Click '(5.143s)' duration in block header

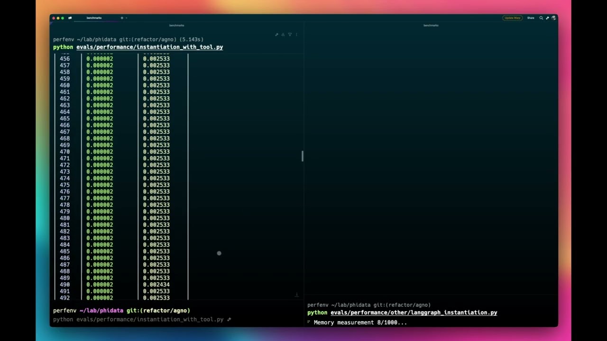click(x=192, y=39)
